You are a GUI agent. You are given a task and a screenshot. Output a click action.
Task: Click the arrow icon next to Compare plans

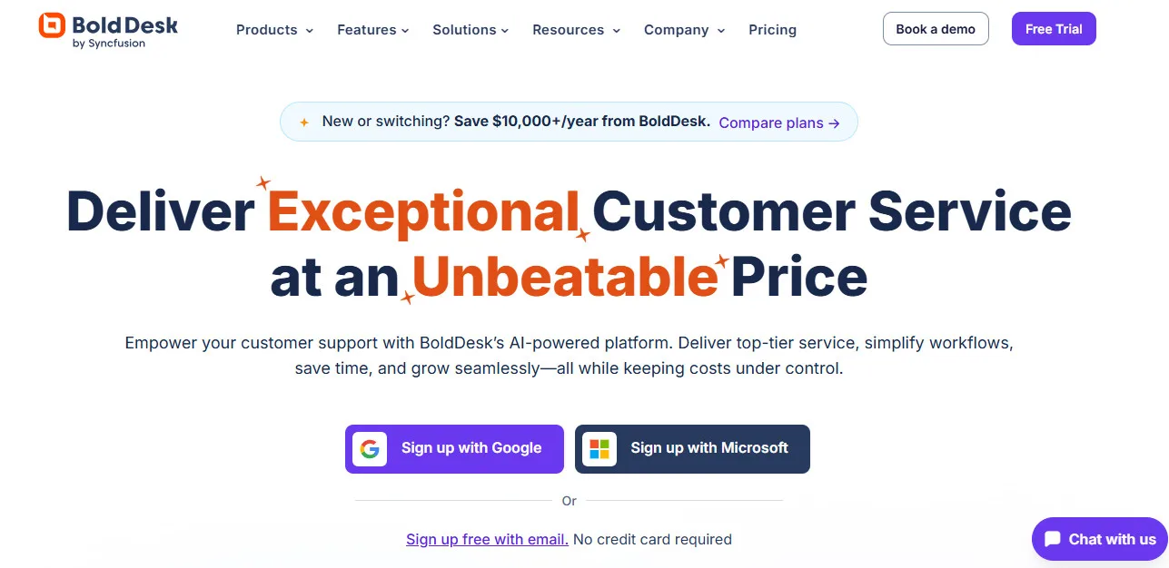[833, 122]
